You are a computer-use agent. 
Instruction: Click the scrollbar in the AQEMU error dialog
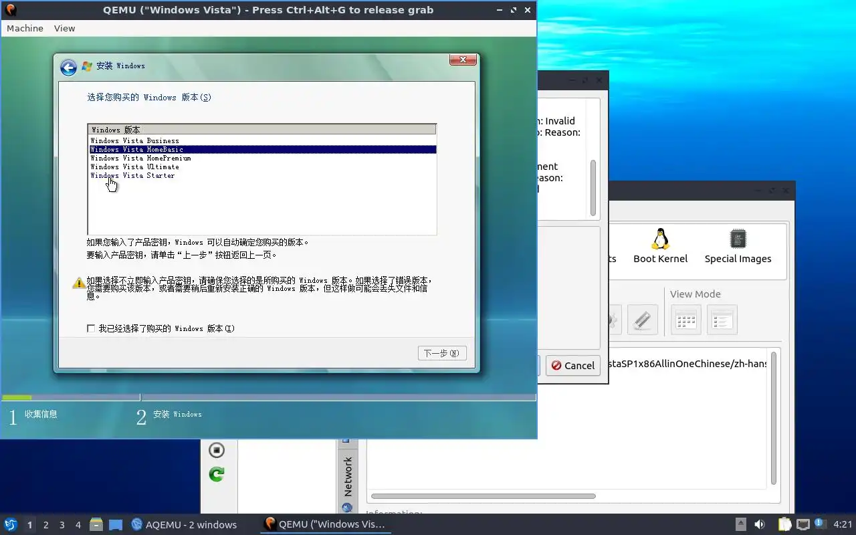point(593,187)
